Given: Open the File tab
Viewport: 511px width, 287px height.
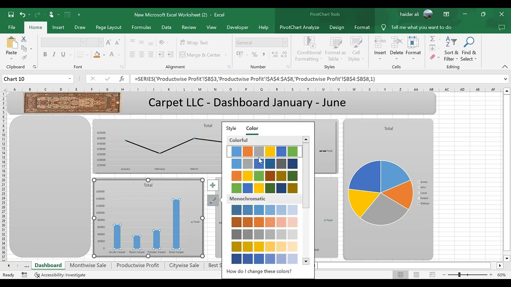Looking at the screenshot, I should click(x=12, y=28).
